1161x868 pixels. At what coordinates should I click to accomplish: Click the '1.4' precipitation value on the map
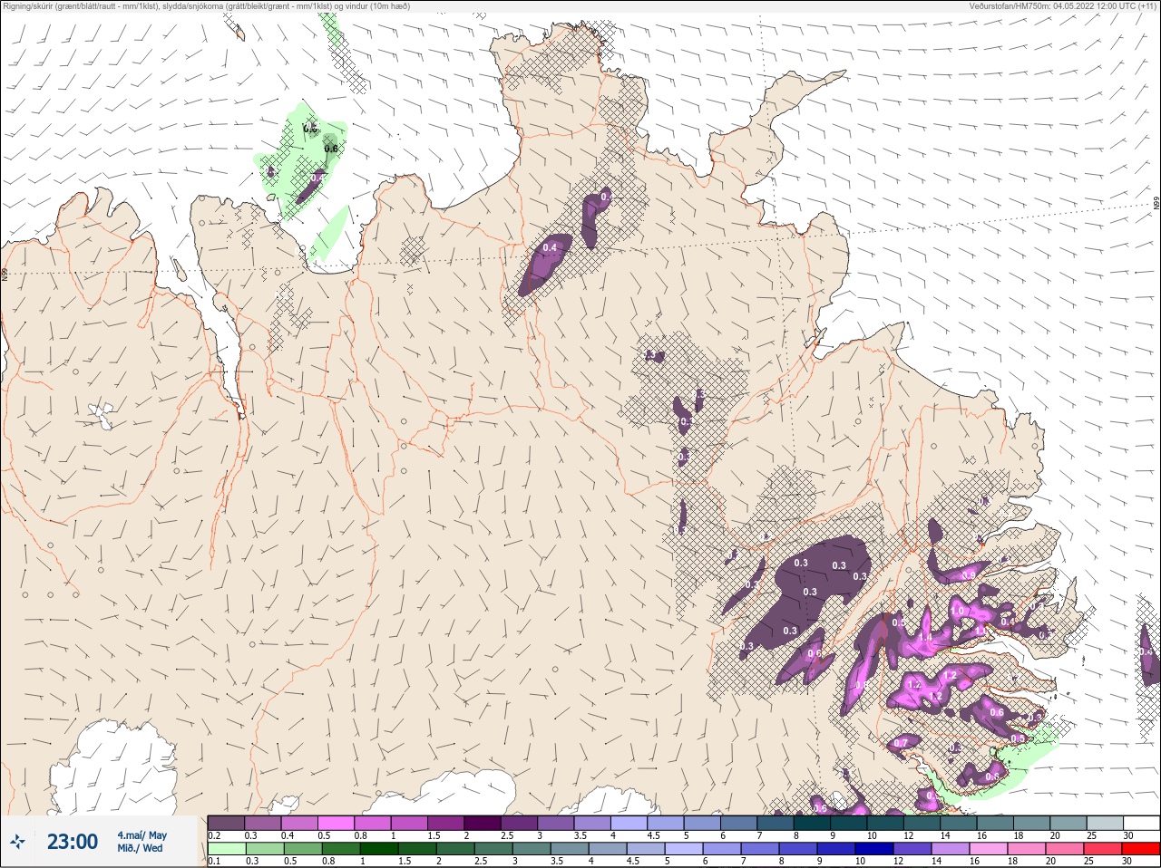click(x=925, y=637)
